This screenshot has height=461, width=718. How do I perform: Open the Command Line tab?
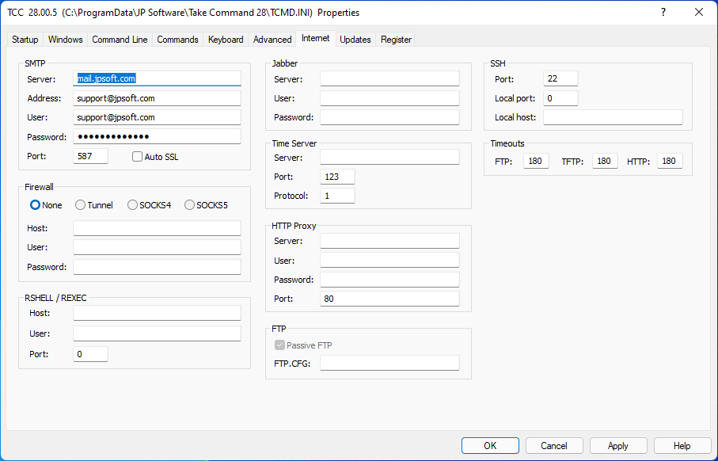point(120,40)
